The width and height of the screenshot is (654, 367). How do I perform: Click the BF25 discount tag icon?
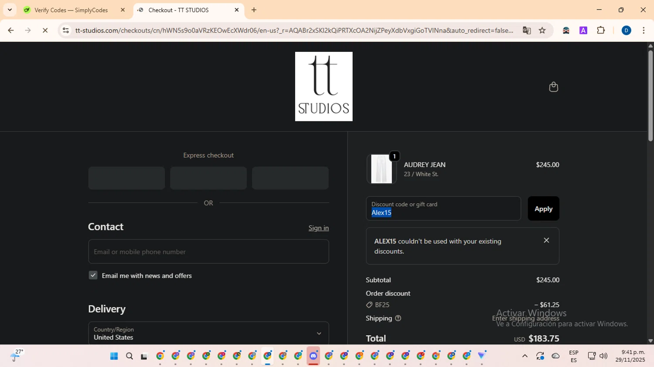coord(369,305)
